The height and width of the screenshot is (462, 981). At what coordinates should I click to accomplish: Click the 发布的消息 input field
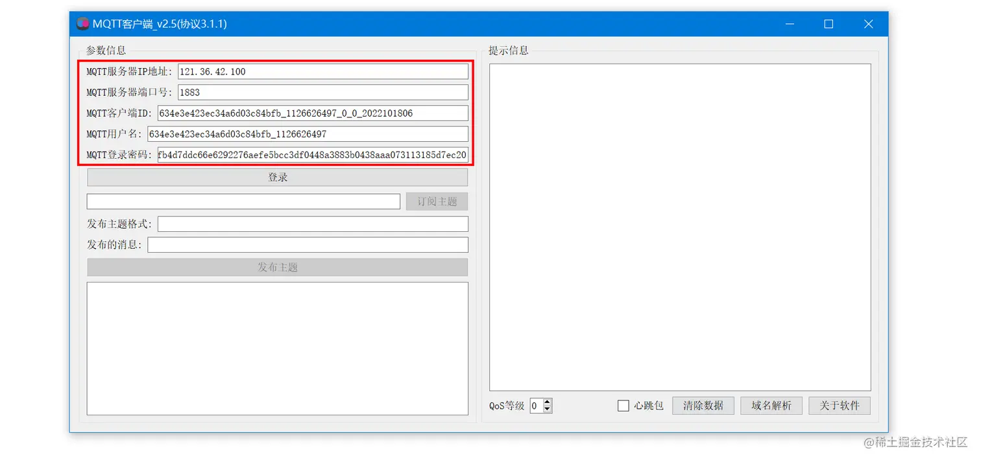point(308,245)
